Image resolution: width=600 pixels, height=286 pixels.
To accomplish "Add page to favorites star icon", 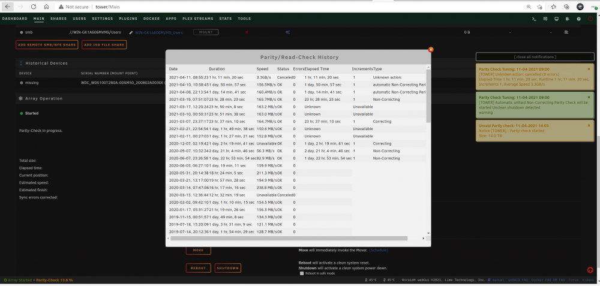I will (x=539, y=7).
